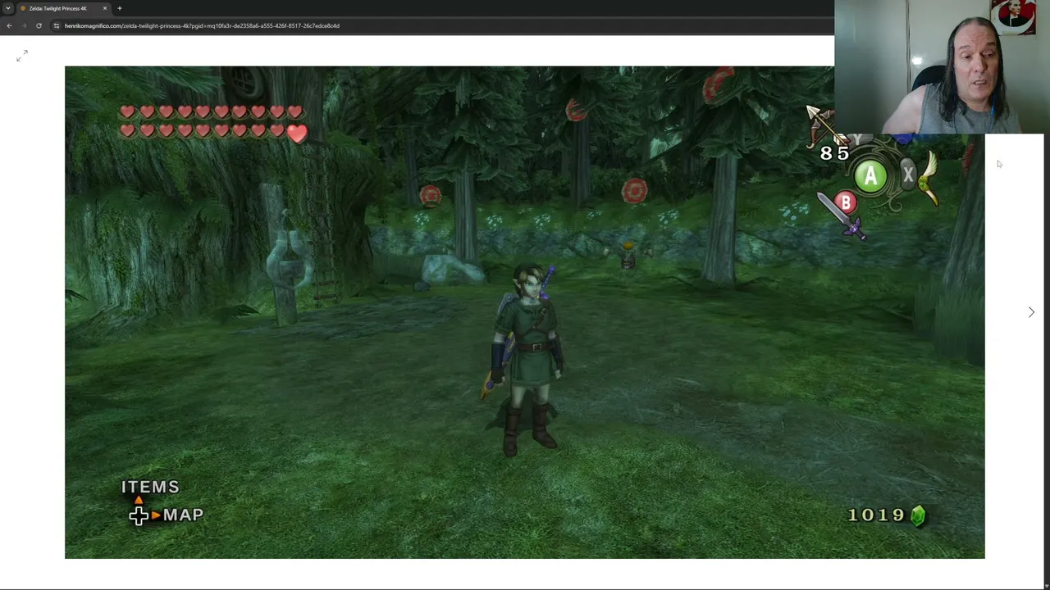1050x590 pixels.
Task: Click the rupee count "1019"
Action: [876, 515]
